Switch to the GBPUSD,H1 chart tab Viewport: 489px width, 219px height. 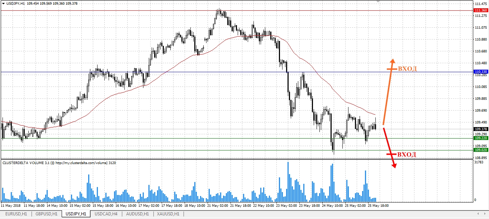coord(46,214)
